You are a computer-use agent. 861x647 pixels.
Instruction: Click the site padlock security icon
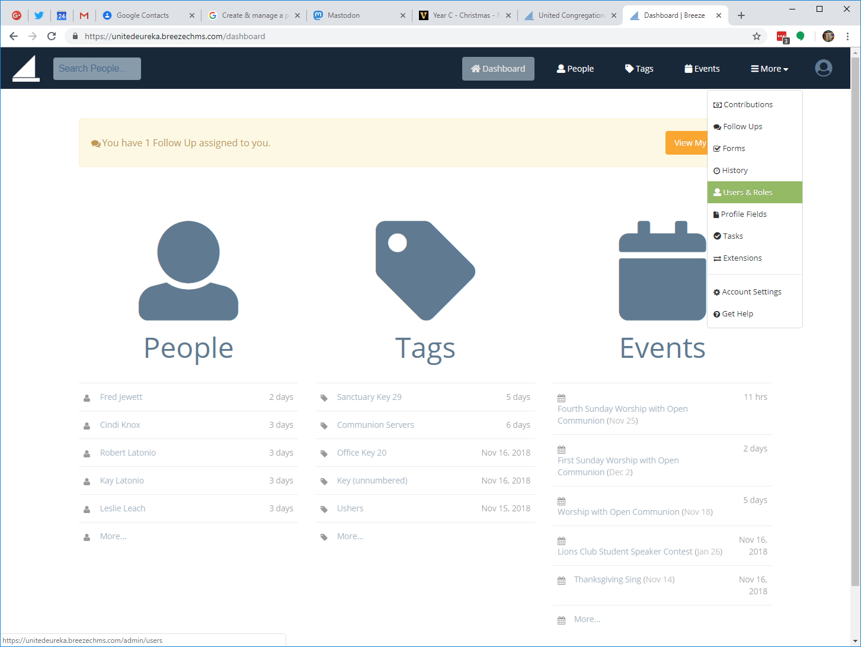coord(75,36)
